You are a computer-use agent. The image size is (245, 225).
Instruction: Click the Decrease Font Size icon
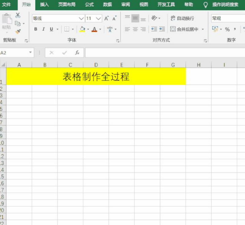(x=114, y=19)
